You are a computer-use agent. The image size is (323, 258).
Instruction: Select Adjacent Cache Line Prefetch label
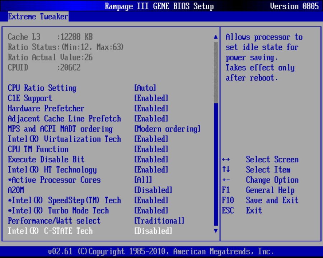(64, 119)
